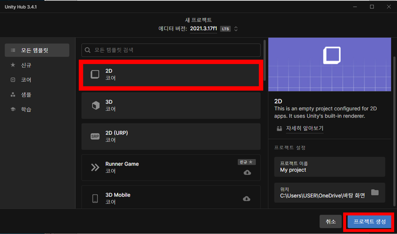
Task: Click the 새 프로젝트 heading
Action: (198, 20)
